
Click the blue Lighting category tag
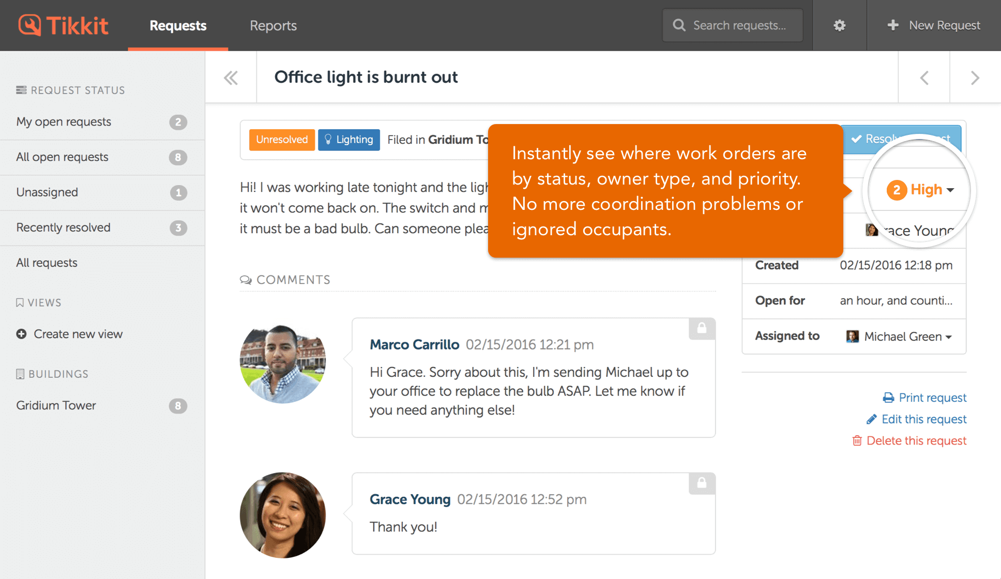click(x=349, y=140)
